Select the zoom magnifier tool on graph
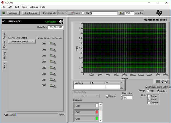The height and width of the screenshot is (123, 171). pyautogui.click(x=162, y=82)
